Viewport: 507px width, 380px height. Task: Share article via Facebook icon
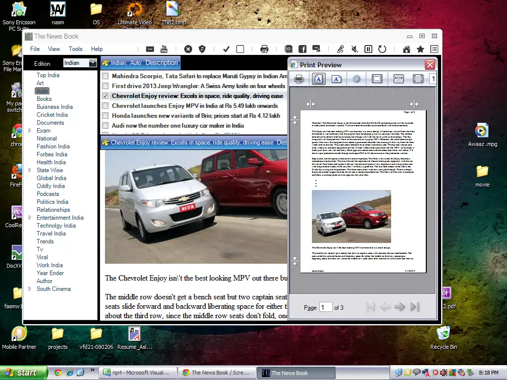[303, 49]
